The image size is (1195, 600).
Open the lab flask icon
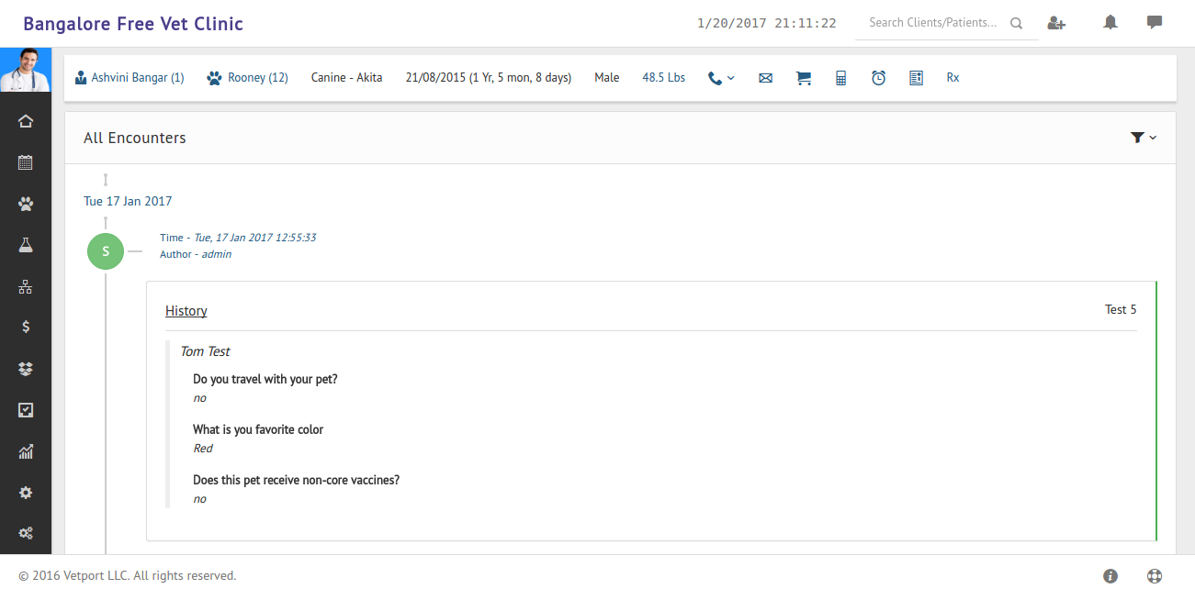26,245
